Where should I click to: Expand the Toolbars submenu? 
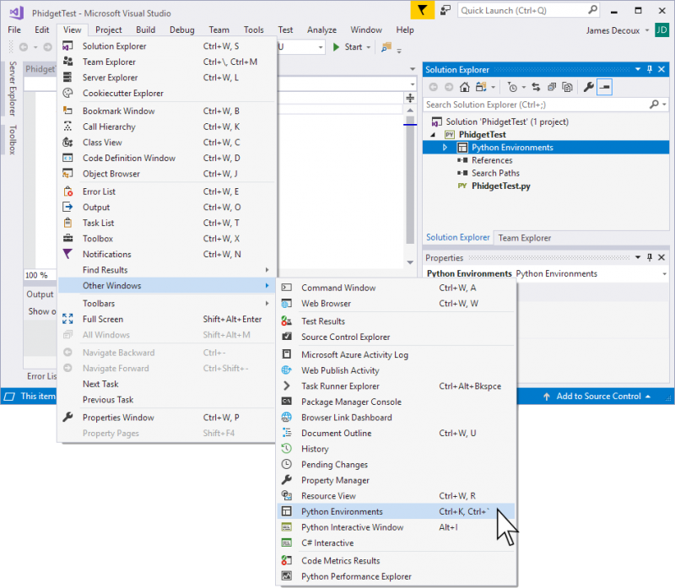(x=267, y=304)
